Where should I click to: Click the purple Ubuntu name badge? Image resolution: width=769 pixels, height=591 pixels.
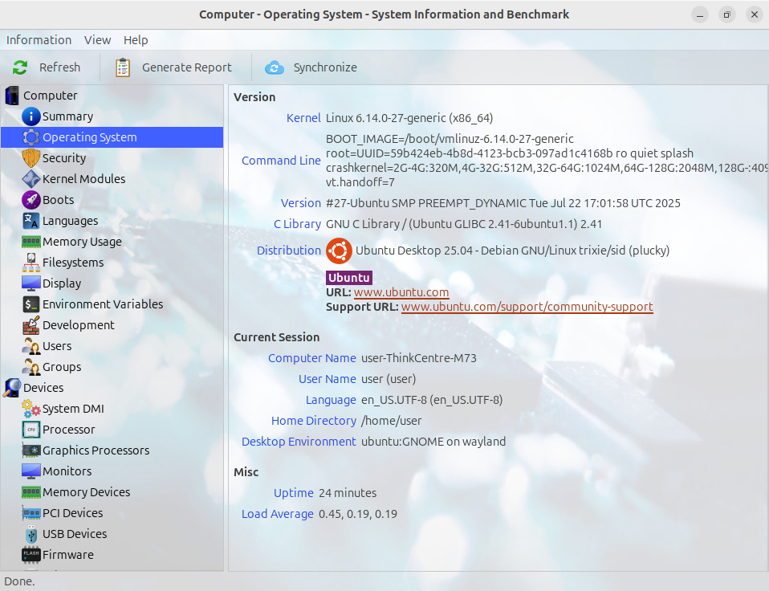point(349,278)
